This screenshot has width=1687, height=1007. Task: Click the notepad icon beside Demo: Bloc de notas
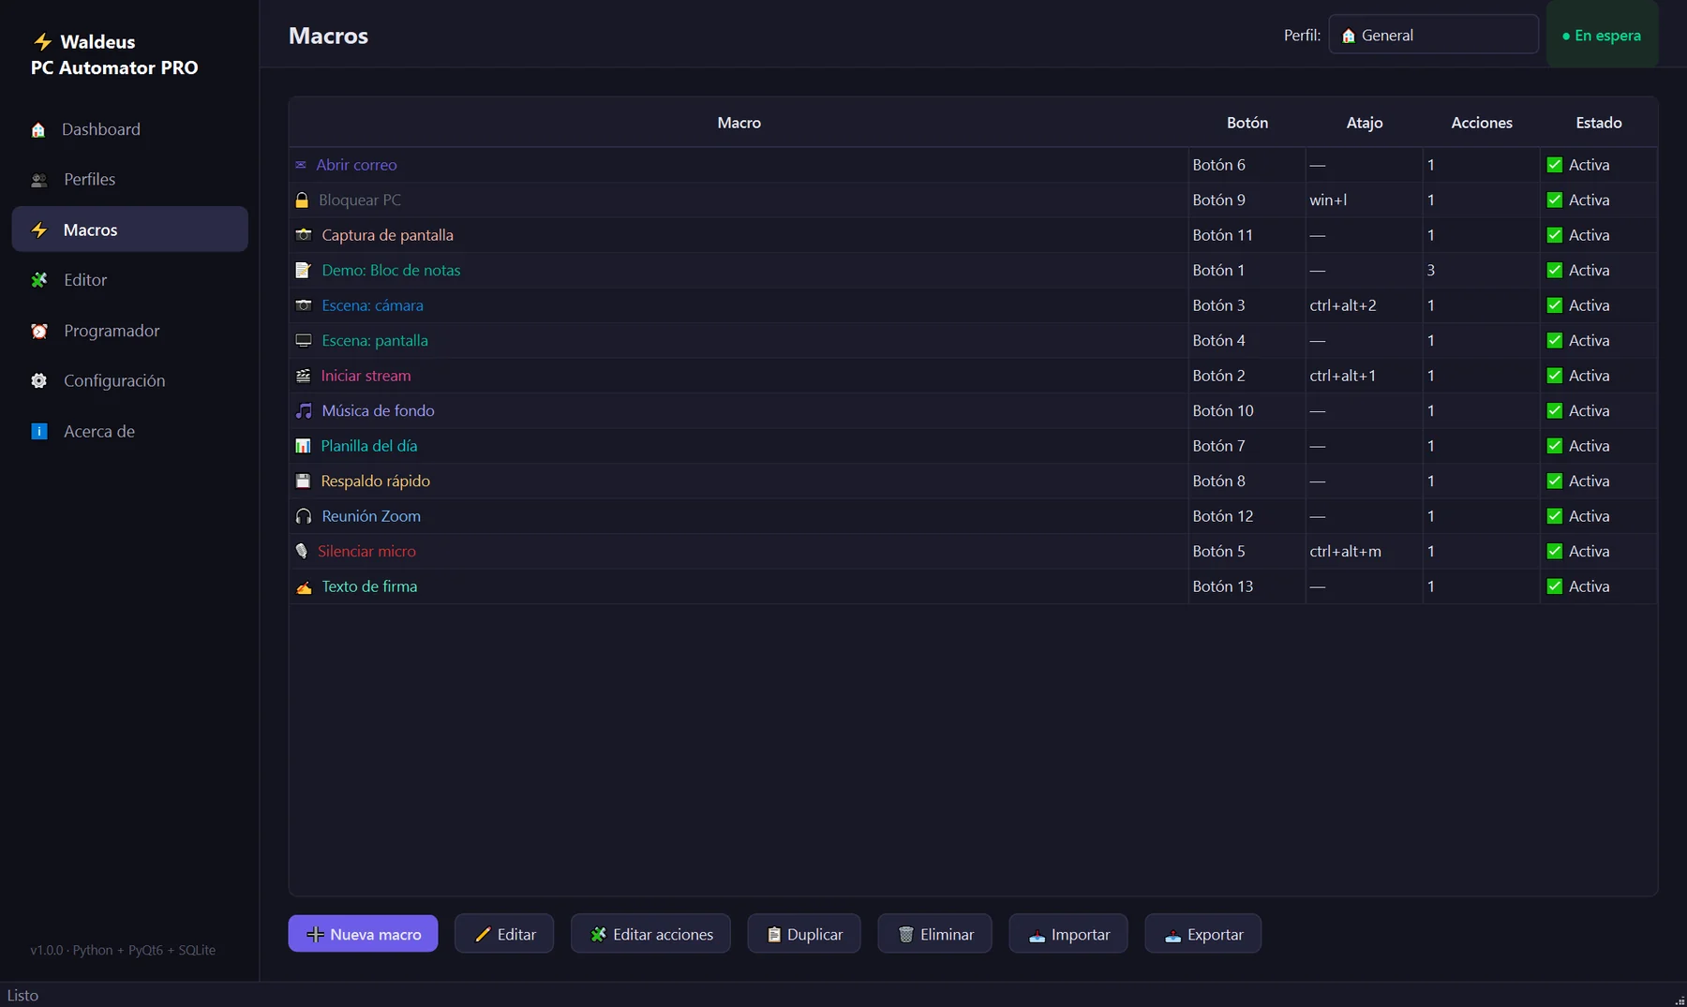pos(303,271)
